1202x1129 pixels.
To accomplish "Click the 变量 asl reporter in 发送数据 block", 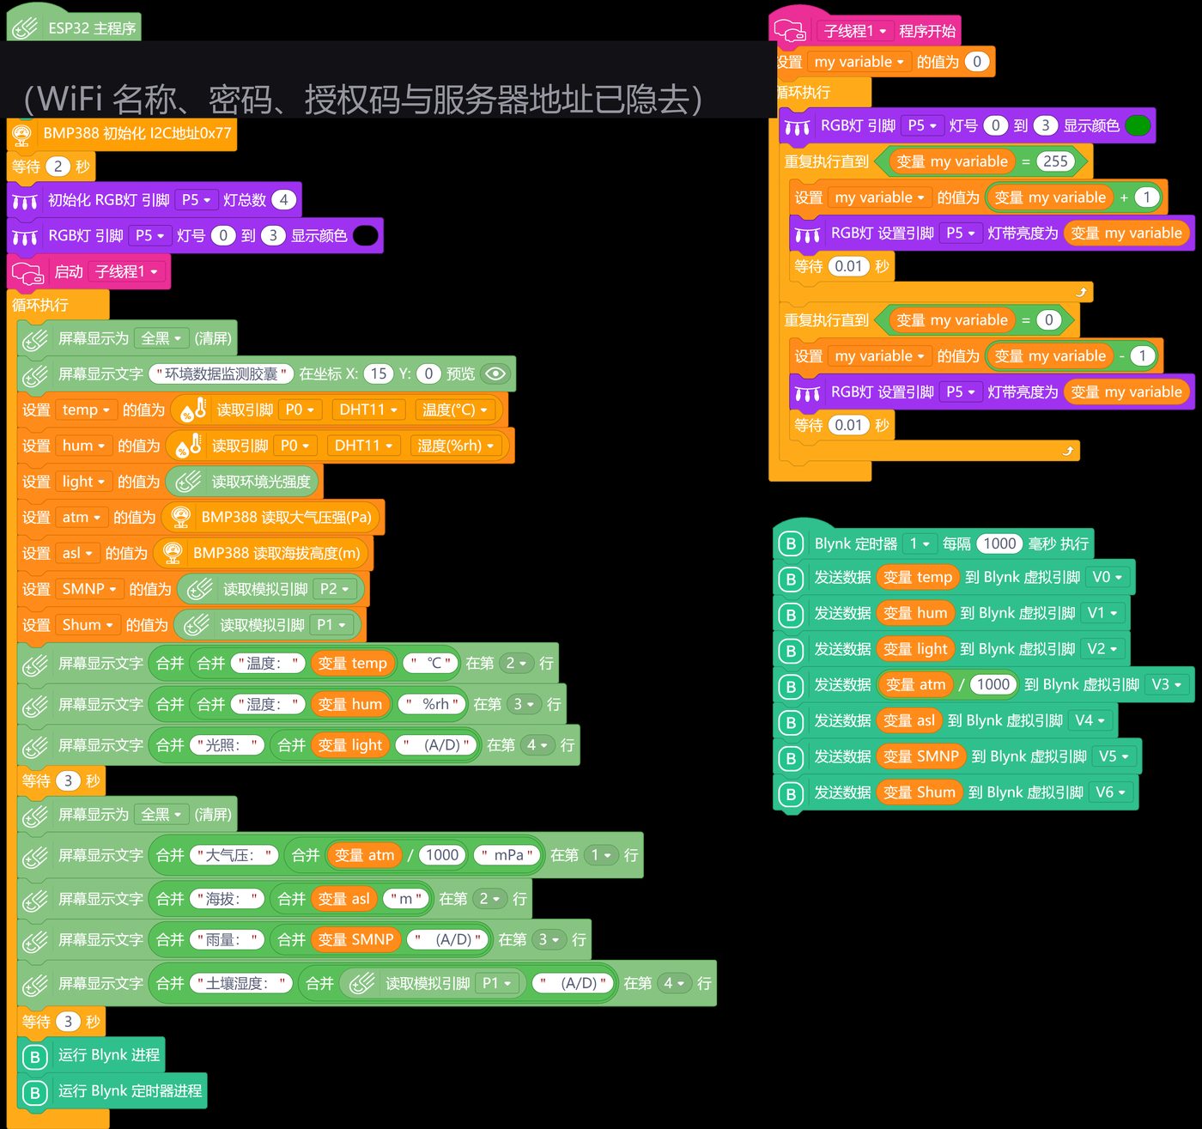I will click(x=909, y=721).
